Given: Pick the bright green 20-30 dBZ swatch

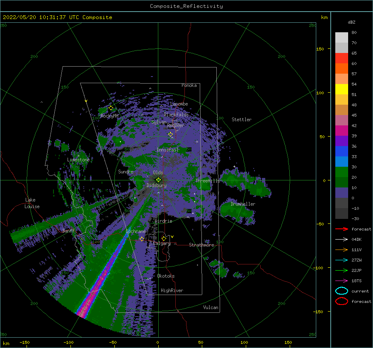Looking at the screenshot, I should 342,172.
